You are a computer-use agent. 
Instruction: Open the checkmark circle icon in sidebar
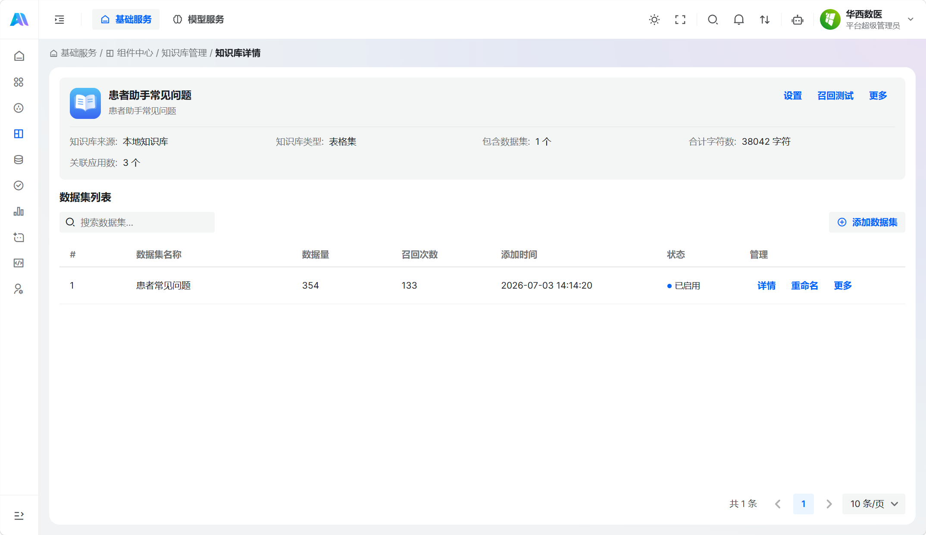click(19, 185)
